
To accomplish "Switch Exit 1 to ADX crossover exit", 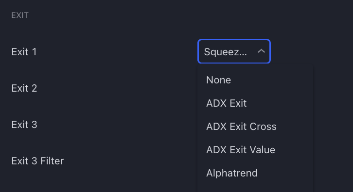I will click(255, 127).
